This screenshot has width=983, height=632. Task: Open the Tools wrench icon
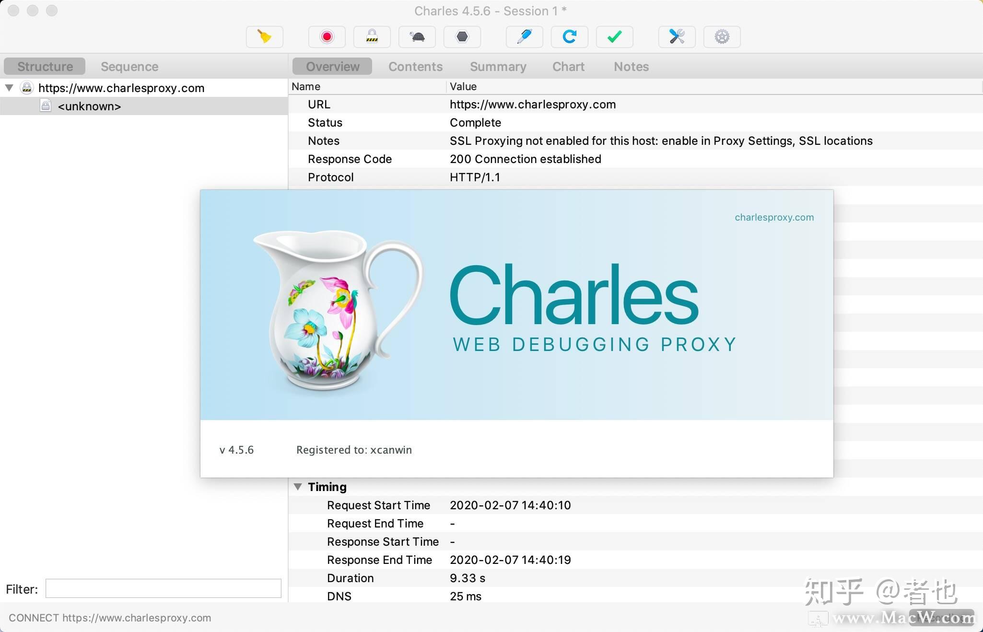click(677, 36)
